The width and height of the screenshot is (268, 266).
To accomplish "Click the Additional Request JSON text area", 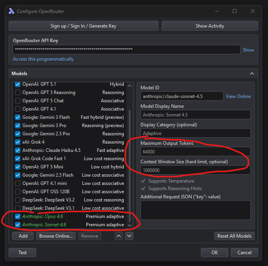I will coord(195,210).
